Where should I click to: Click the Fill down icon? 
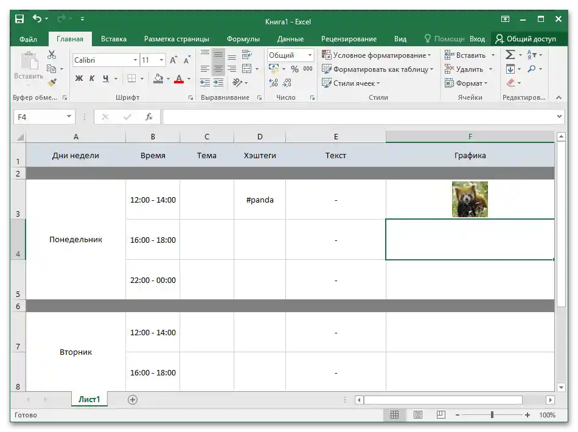(x=510, y=69)
